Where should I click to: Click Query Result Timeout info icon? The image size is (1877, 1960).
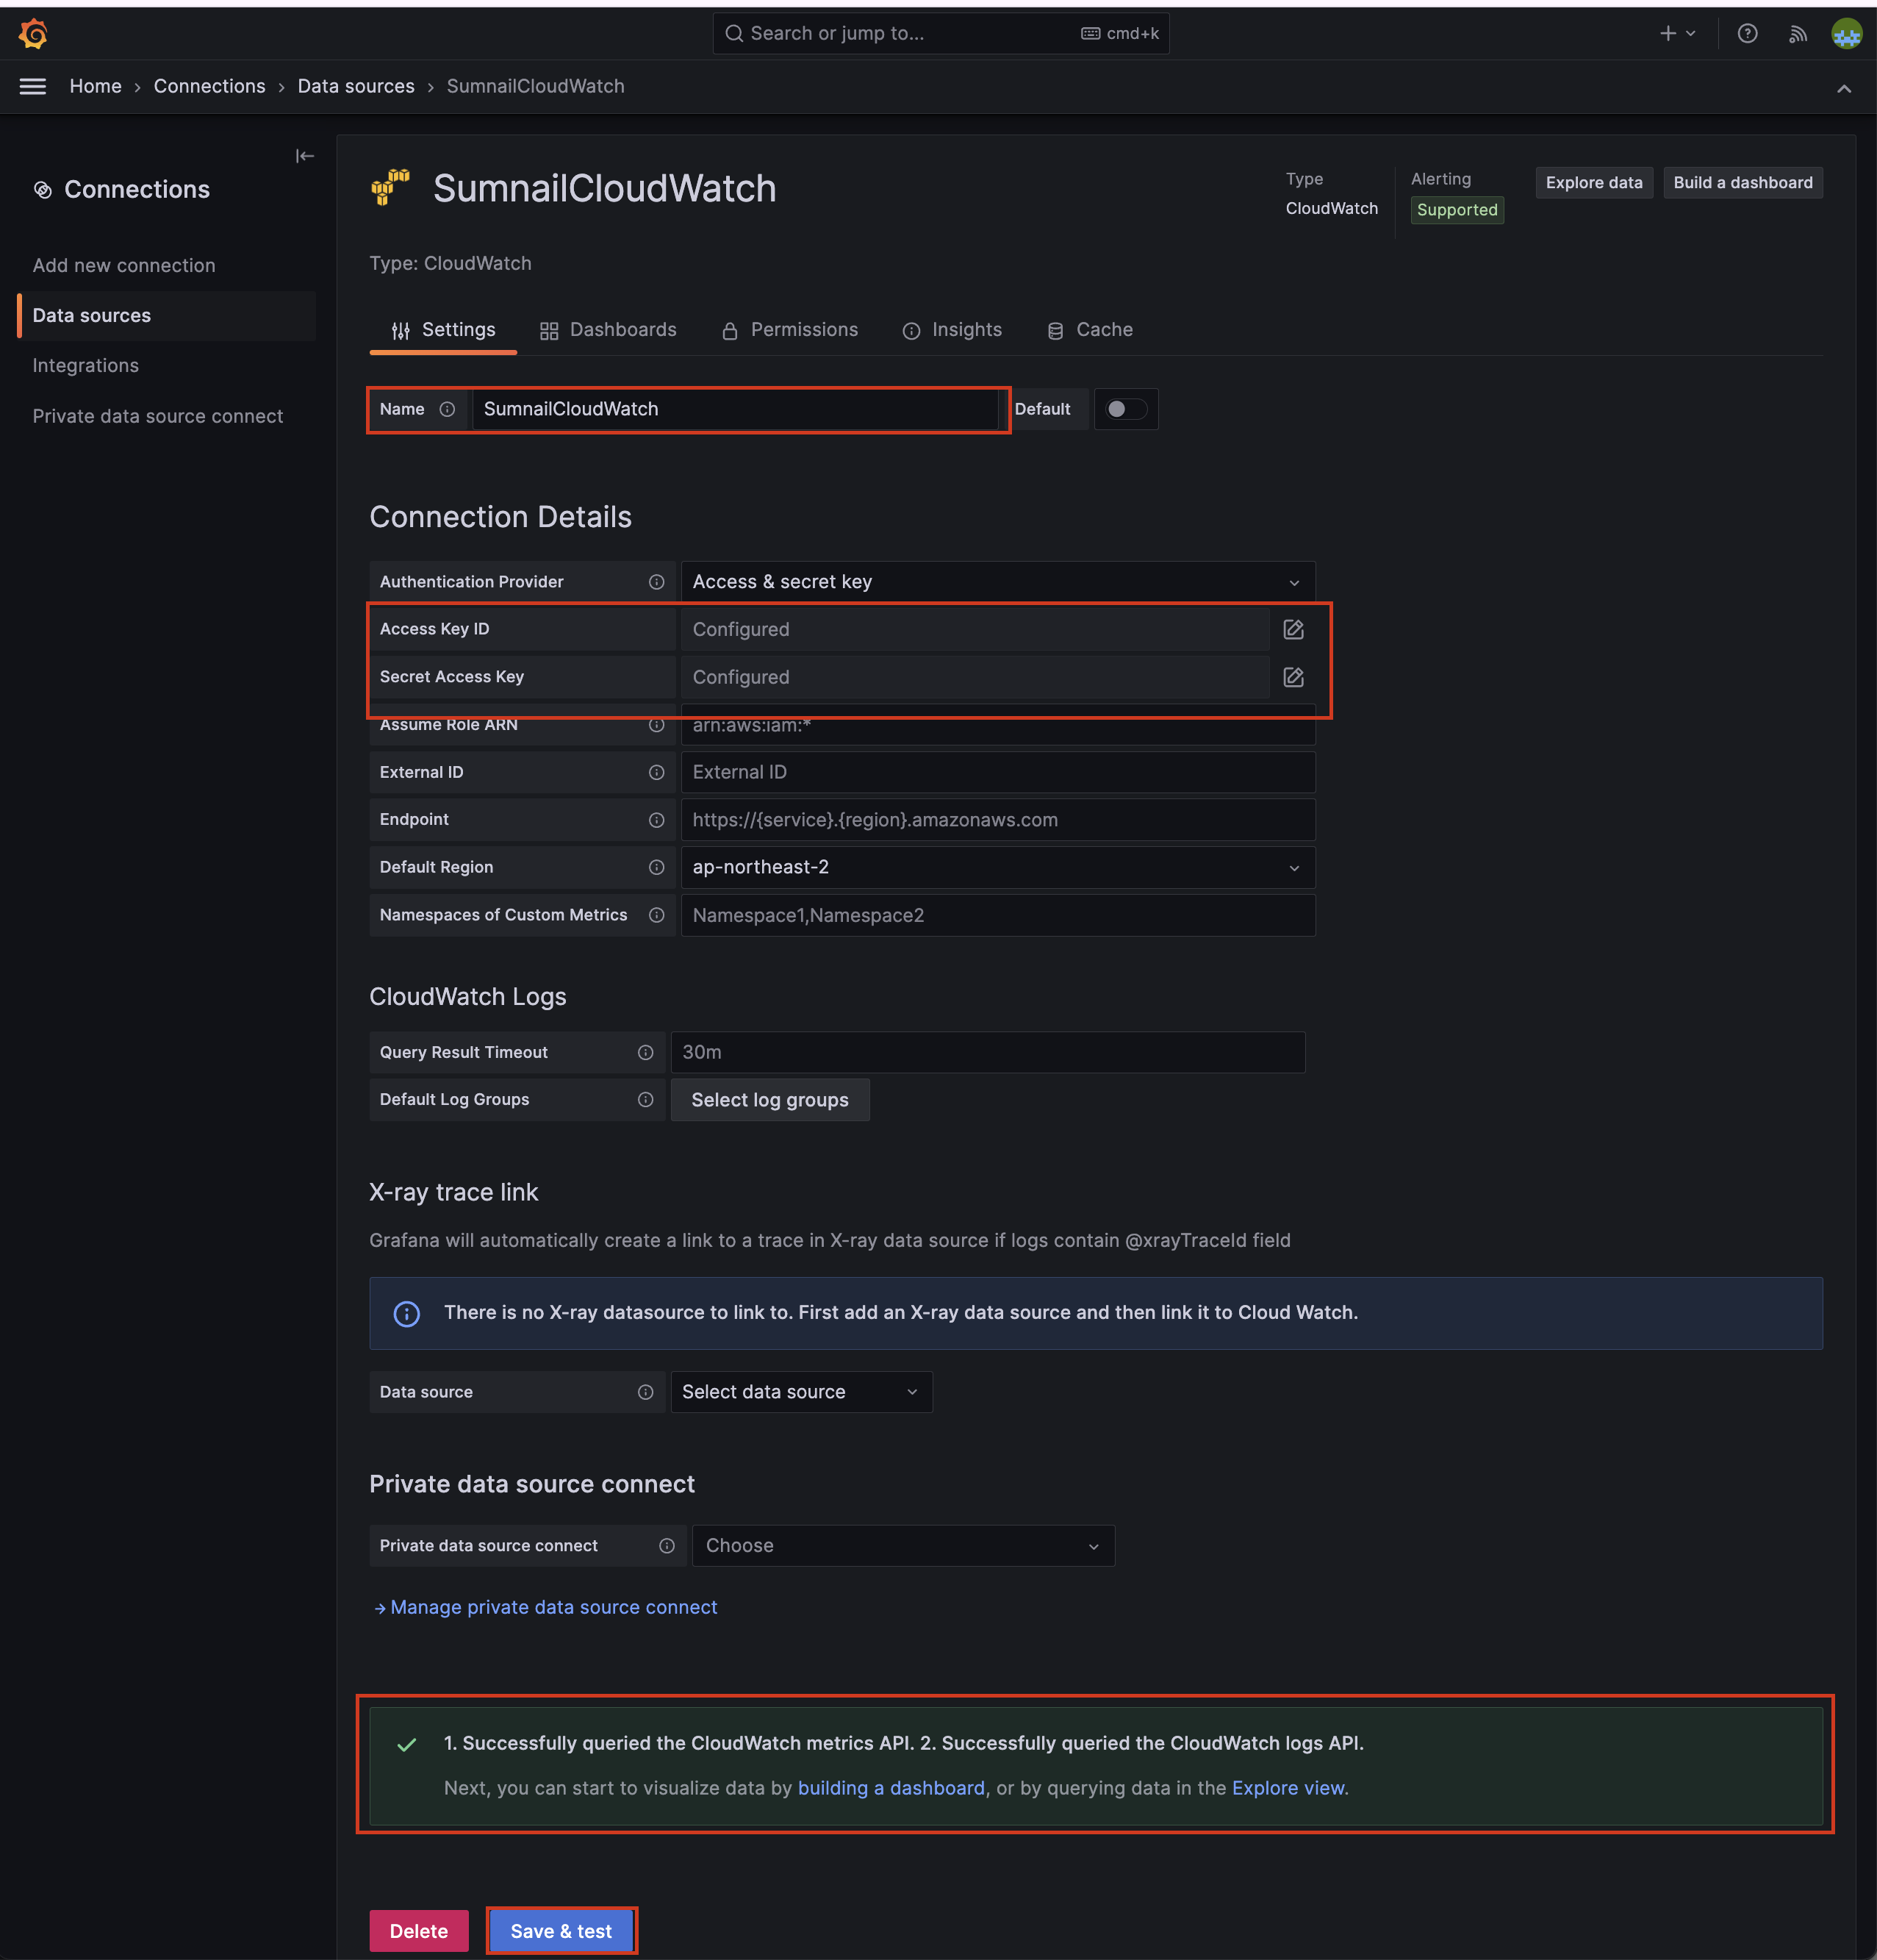[646, 1052]
